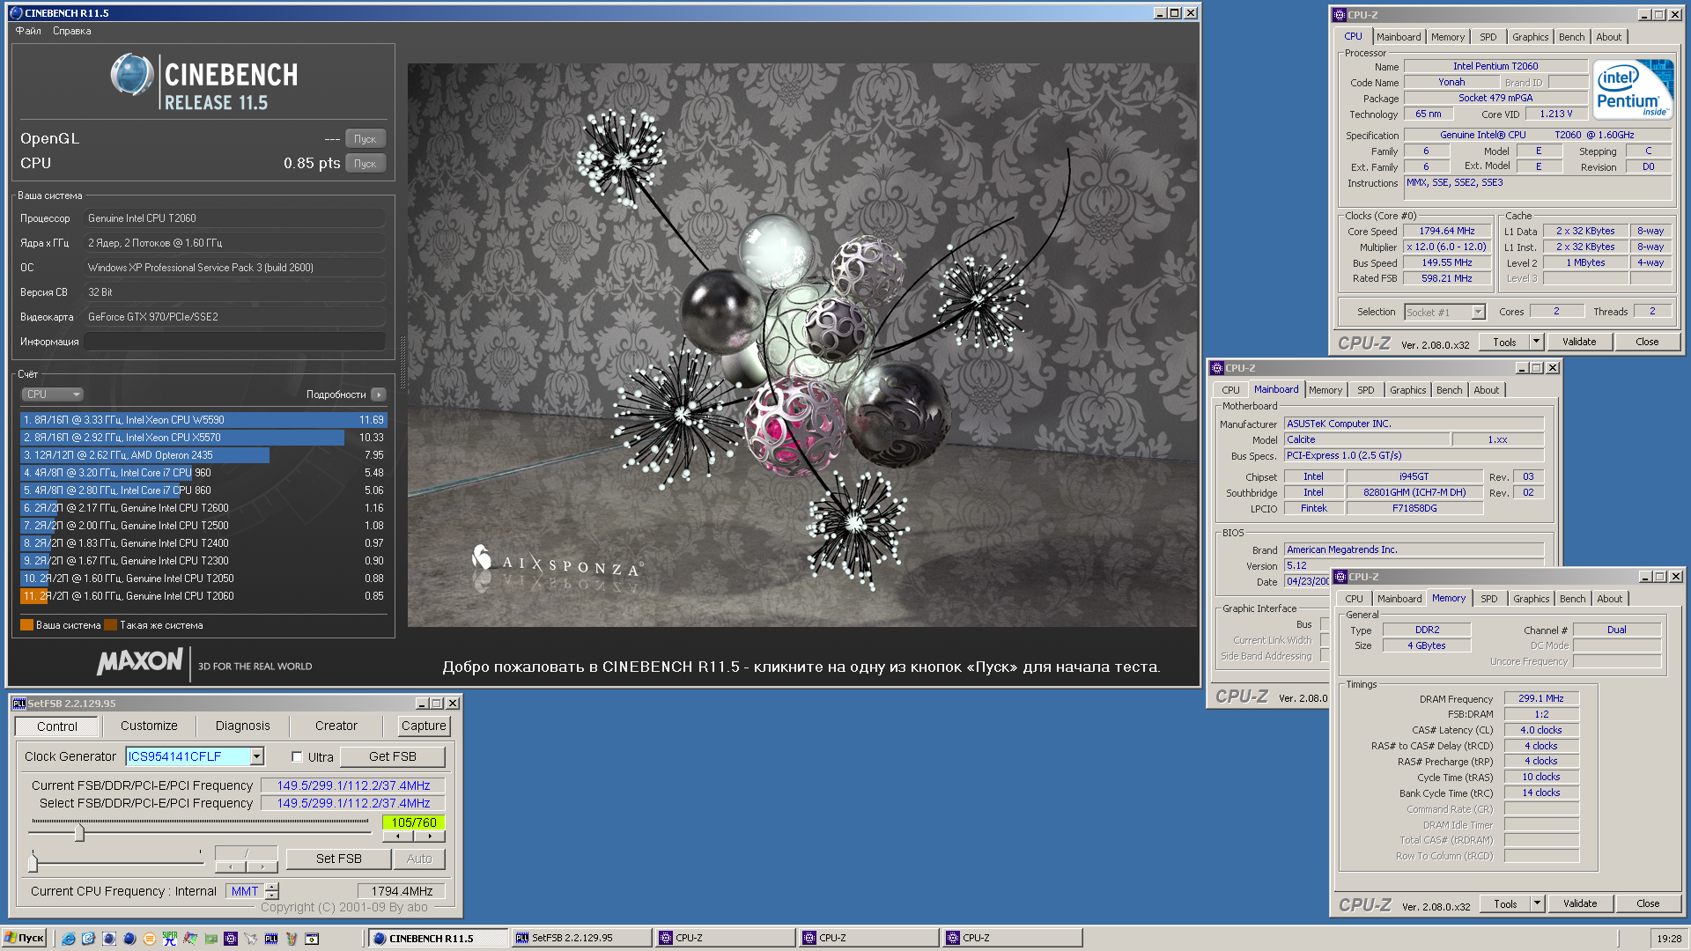1691x951 pixels.
Task: Click the FSB frequency slider thumb
Action: (x=79, y=831)
